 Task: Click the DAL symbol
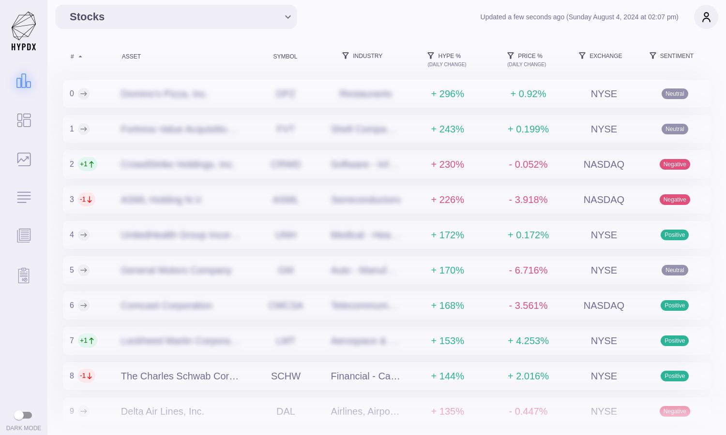286,411
